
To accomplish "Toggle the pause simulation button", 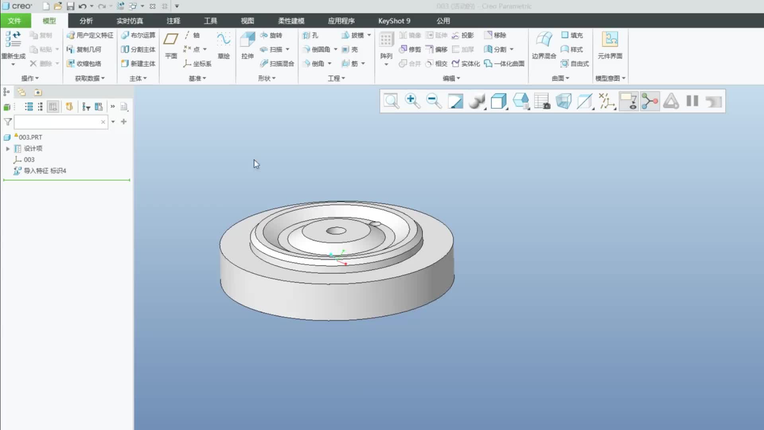I will 692,101.
